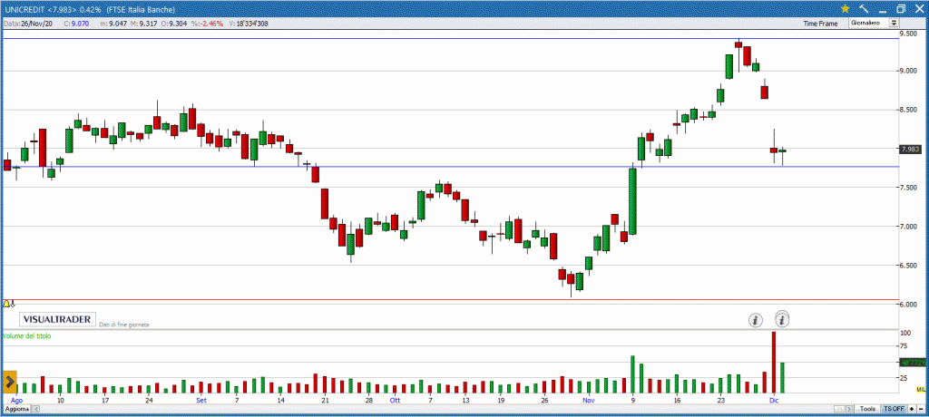Click the Ott label on time axis

395,401
